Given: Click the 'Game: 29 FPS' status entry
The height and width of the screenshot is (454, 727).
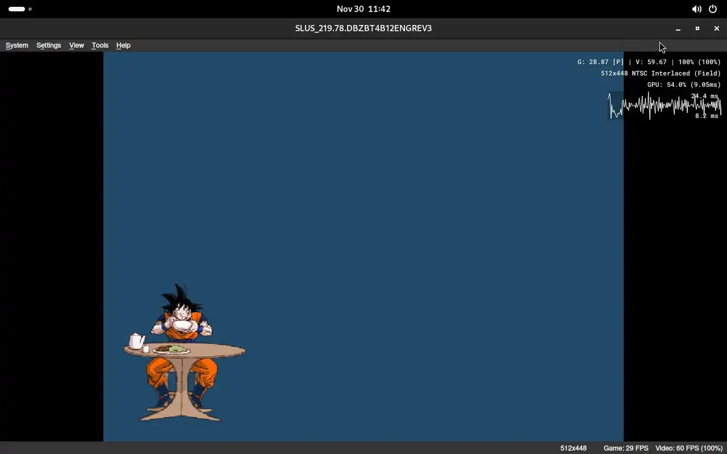Looking at the screenshot, I should (626, 448).
